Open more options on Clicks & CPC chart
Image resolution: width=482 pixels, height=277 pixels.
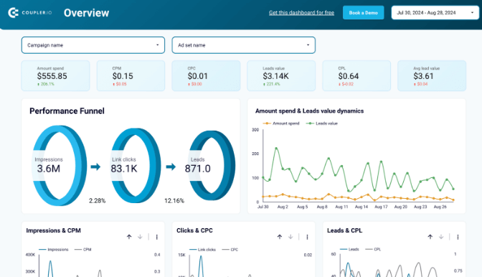point(307,237)
